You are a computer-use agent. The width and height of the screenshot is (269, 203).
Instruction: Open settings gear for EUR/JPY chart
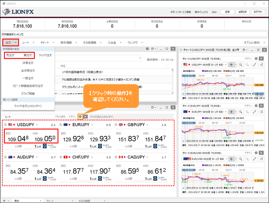tap(256, 106)
